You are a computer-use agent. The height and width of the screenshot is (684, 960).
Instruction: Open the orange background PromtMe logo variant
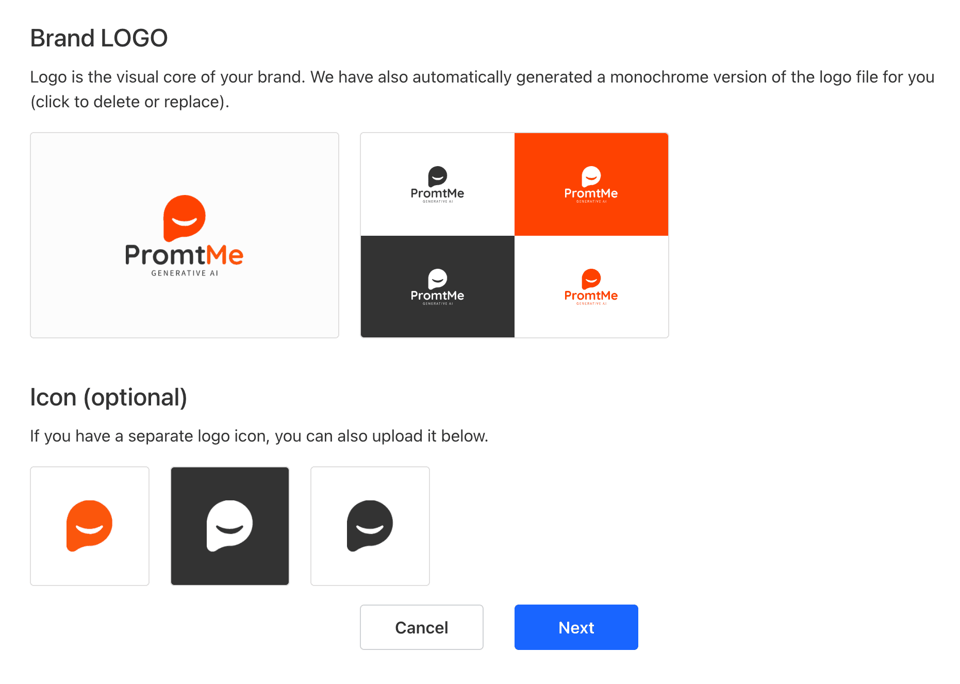pyautogui.click(x=591, y=184)
